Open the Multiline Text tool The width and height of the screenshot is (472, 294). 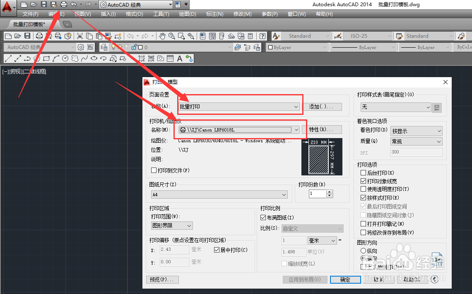click(x=179, y=58)
